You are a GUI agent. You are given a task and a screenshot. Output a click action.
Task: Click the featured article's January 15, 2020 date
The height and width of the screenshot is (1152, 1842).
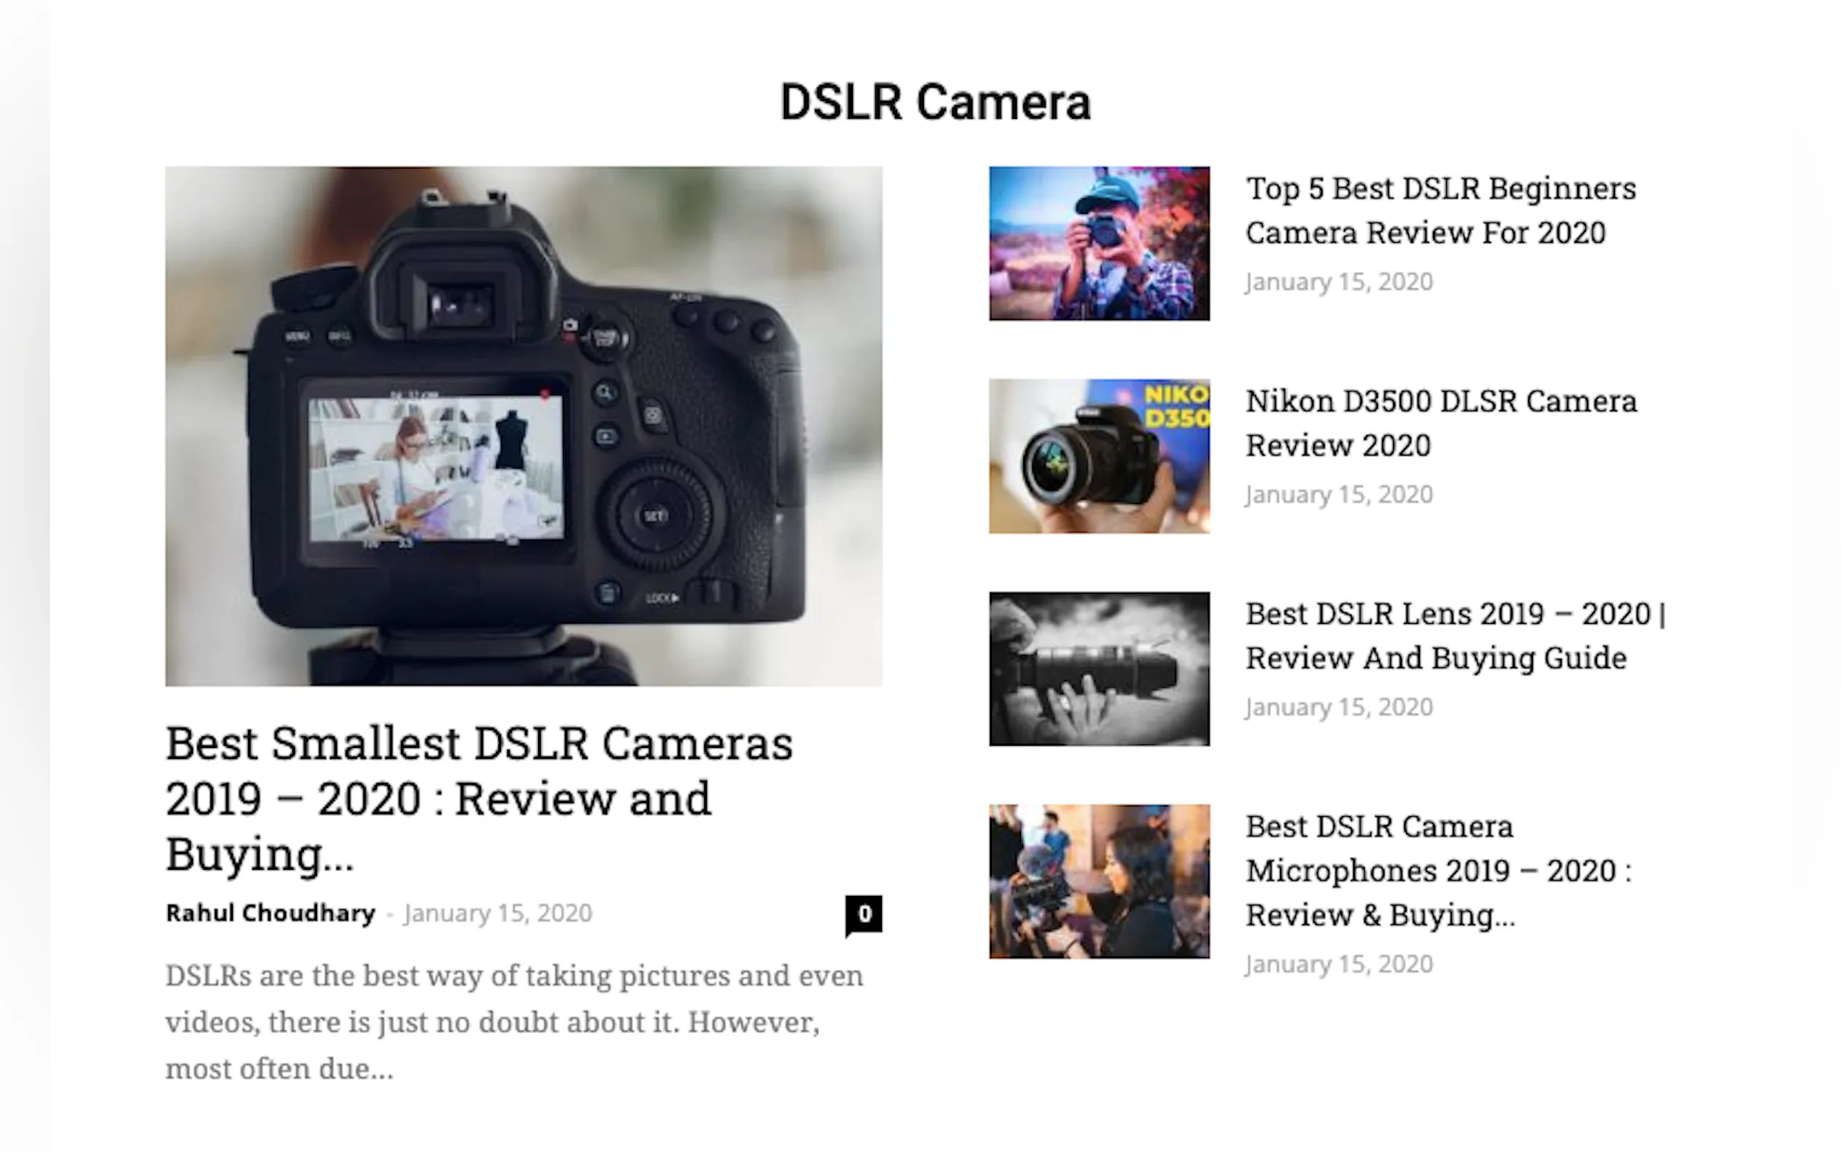498,913
